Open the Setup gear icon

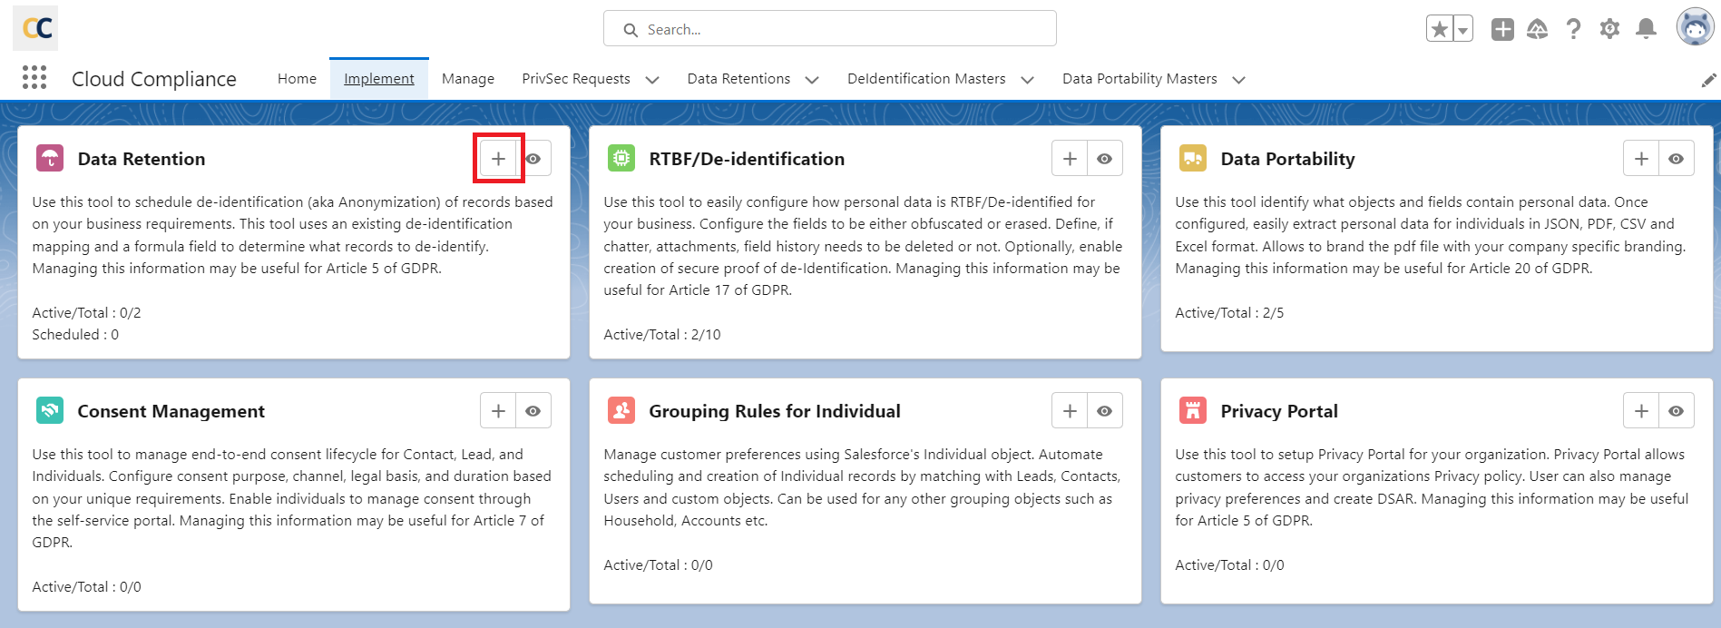point(1609,29)
